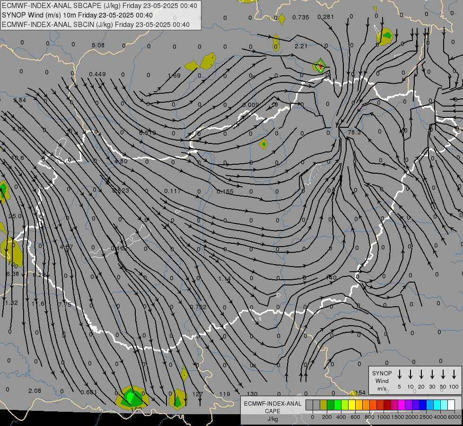Image resolution: width=463 pixels, height=426 pixels.
Task: Click the 25.0 value on the map
Action: coord(15,216)
